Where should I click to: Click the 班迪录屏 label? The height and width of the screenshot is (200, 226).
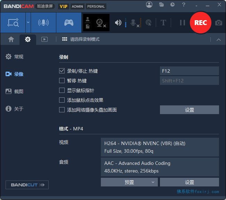pyautogui.click(x=45, y=6)
